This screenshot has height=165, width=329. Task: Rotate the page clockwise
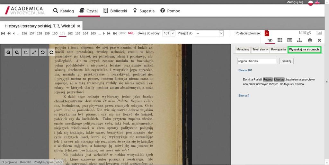point(51,52)
